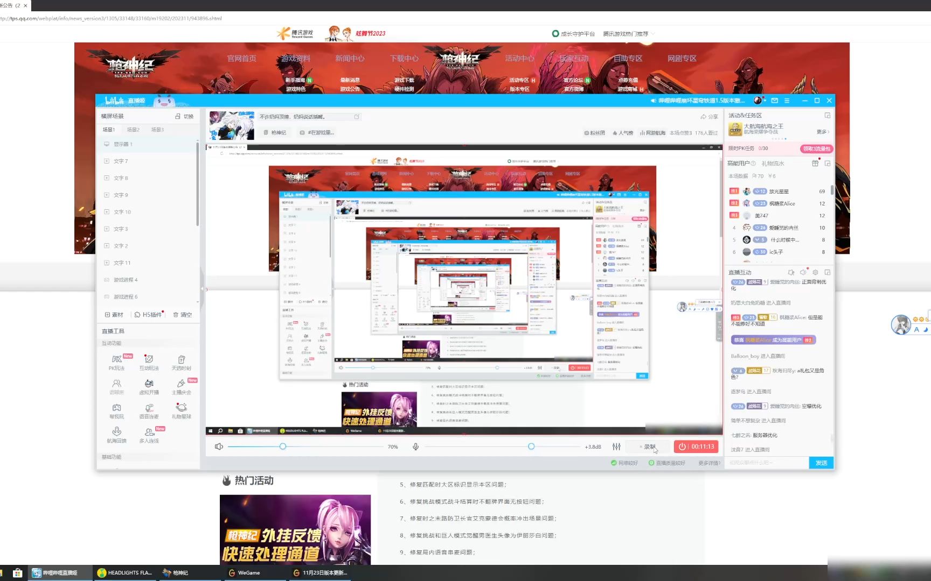The image size is (931, 581).
Task: Mute the microphone icon
Action: point(415,447)
